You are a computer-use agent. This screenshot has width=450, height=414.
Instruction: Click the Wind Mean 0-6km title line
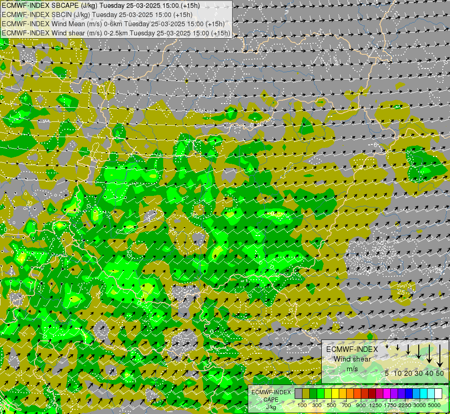(113, 24)
